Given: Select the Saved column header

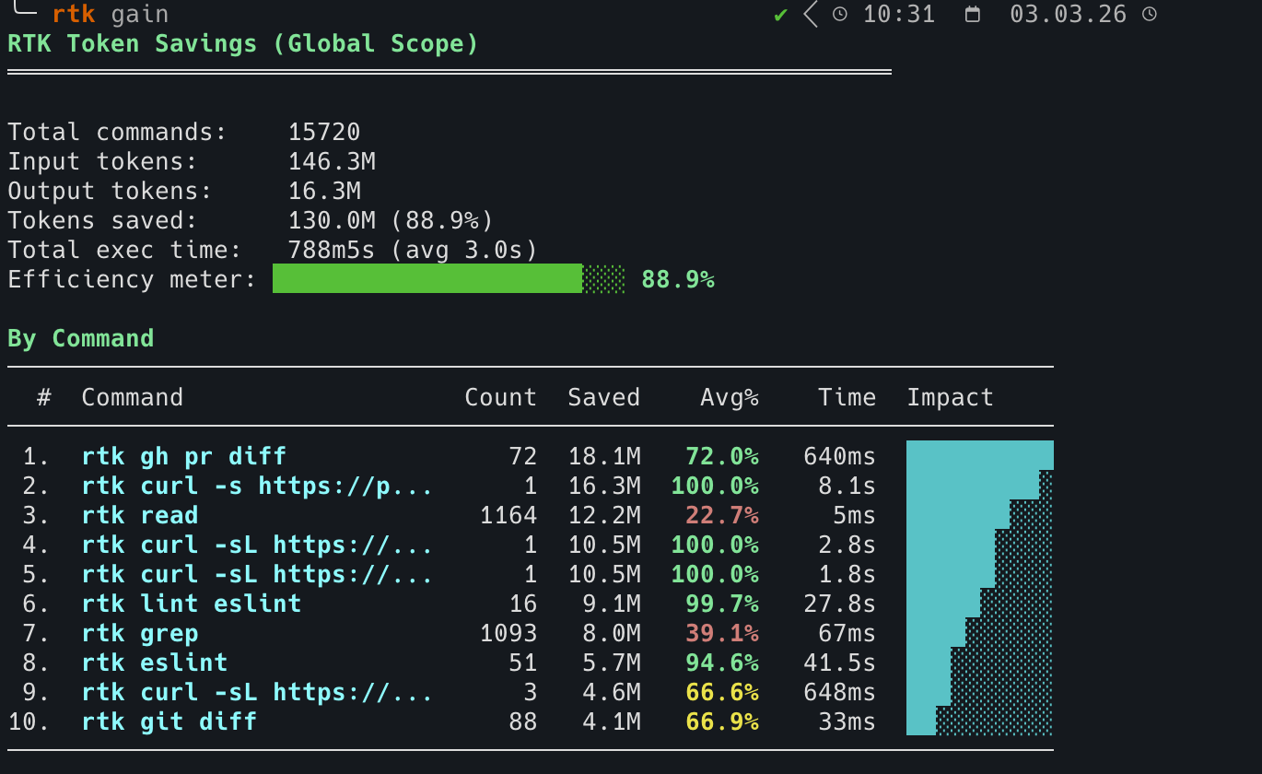Looking at the screenshot, I should 603,397.
